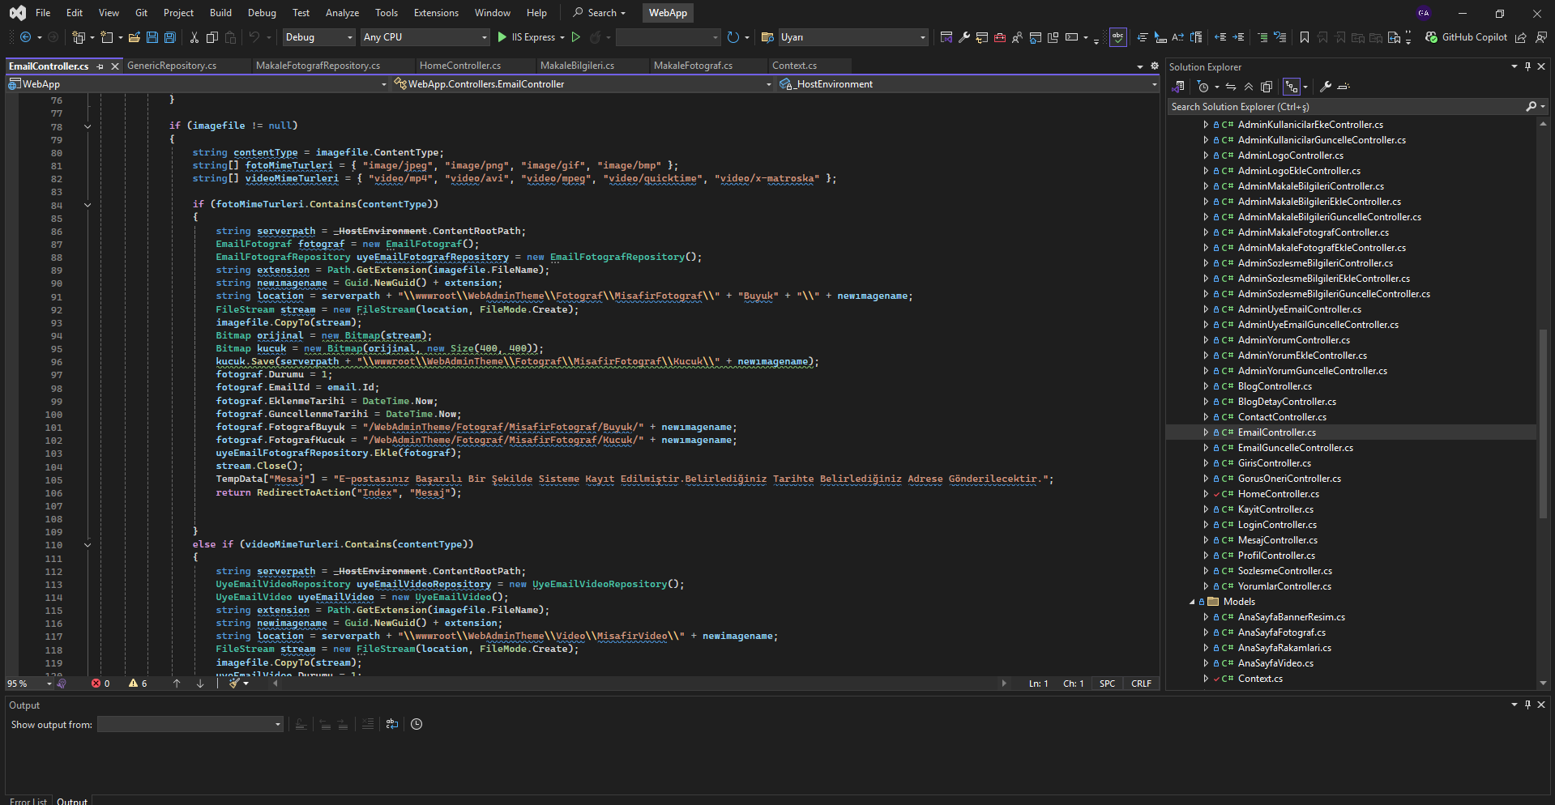Click the Save All toolbar icon
The image size is (1555, 805).
tap(170, 37)
